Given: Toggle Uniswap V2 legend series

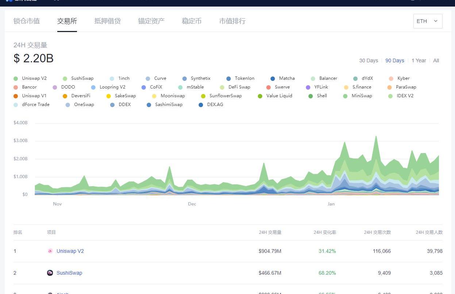Looking at the screenshot, I should pyautogui.click(x=34, y=78).
